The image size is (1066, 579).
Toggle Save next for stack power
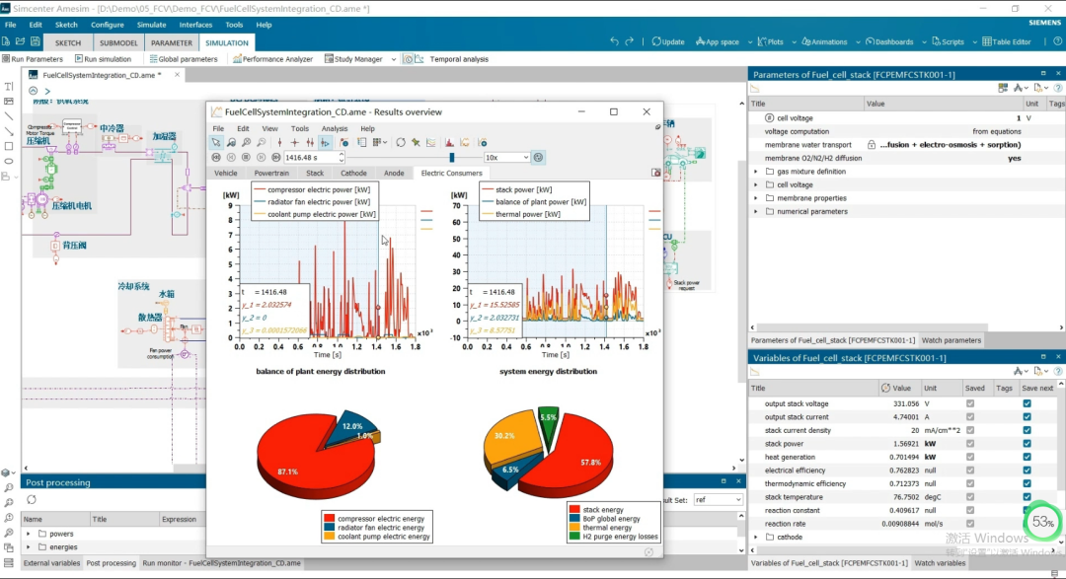coord(1027,444)
